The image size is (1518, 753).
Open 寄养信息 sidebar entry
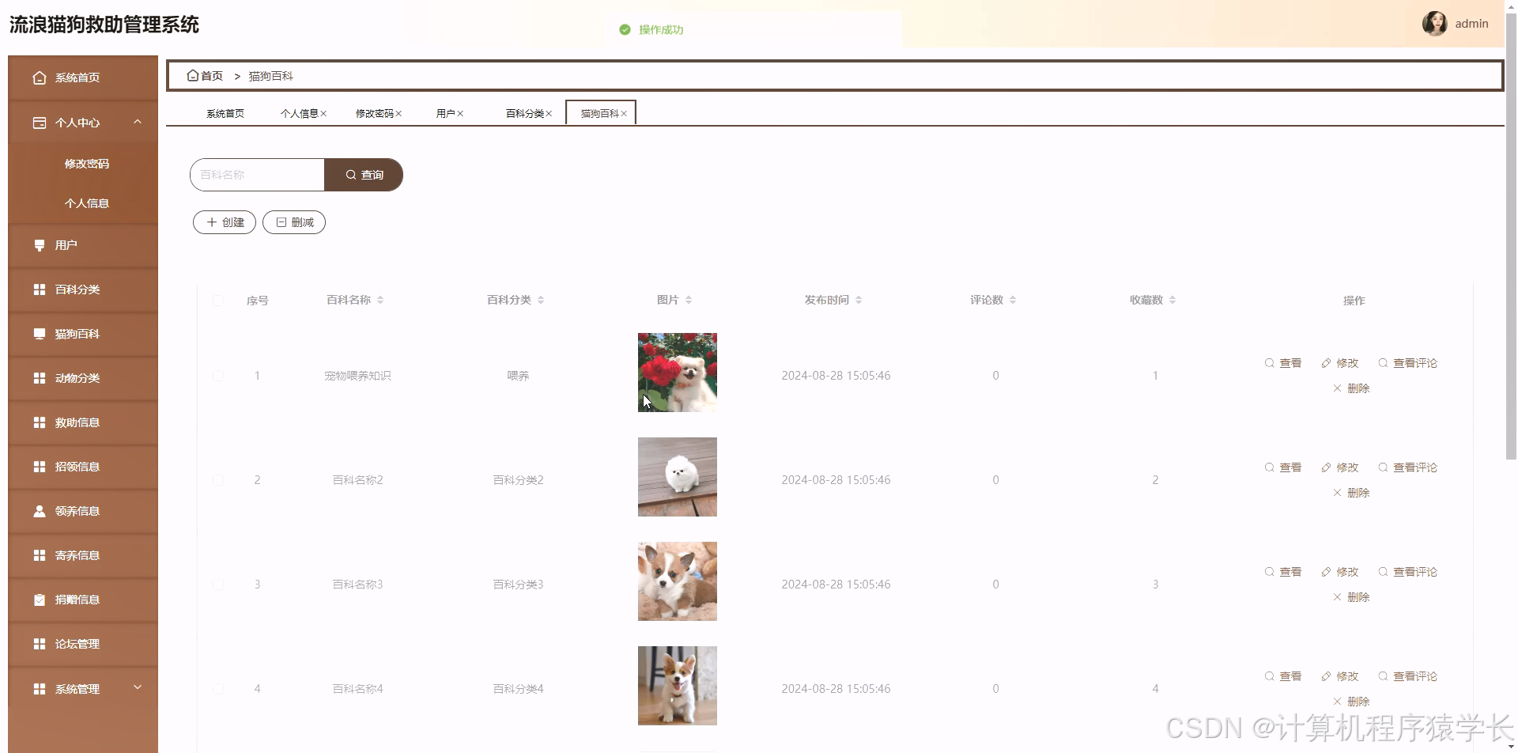click(x=83, y=555)
